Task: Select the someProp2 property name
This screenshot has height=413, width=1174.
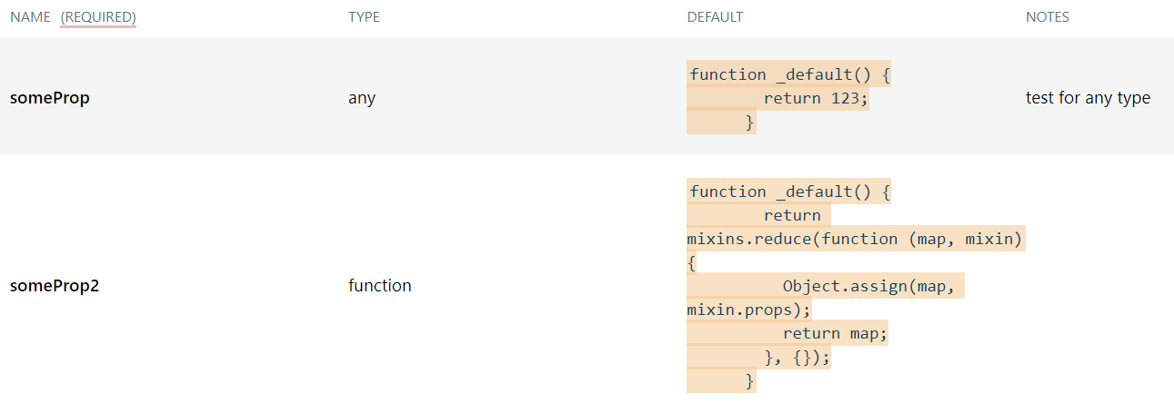Action: pyautogui.click(x=55, y=286)
